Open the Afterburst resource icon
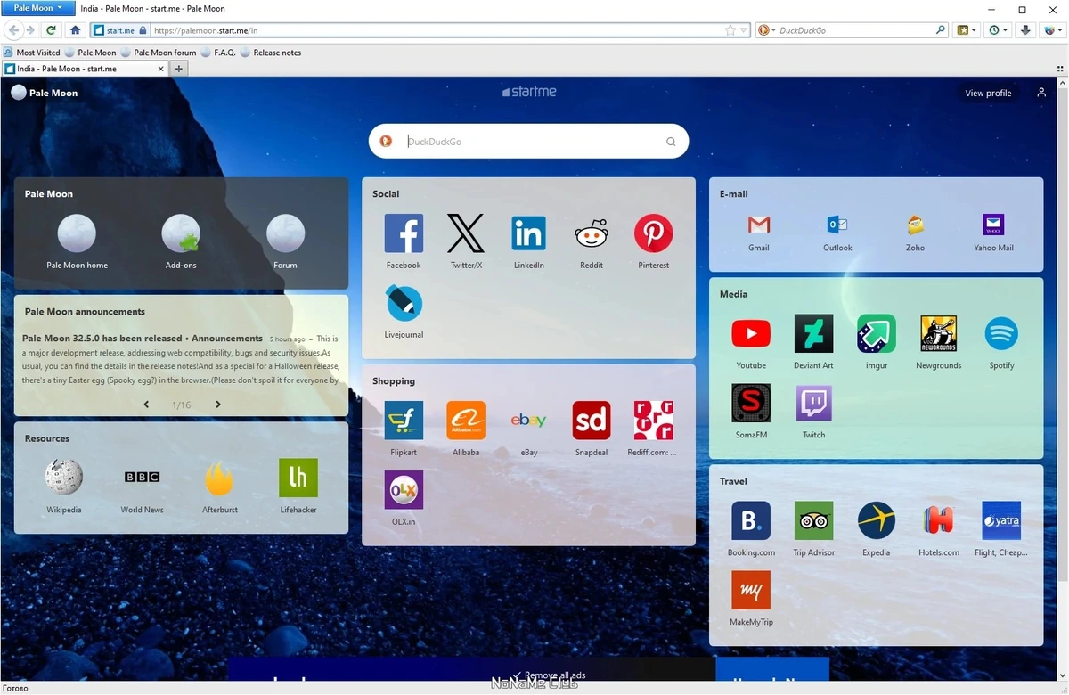 click(x=220, y=478)
